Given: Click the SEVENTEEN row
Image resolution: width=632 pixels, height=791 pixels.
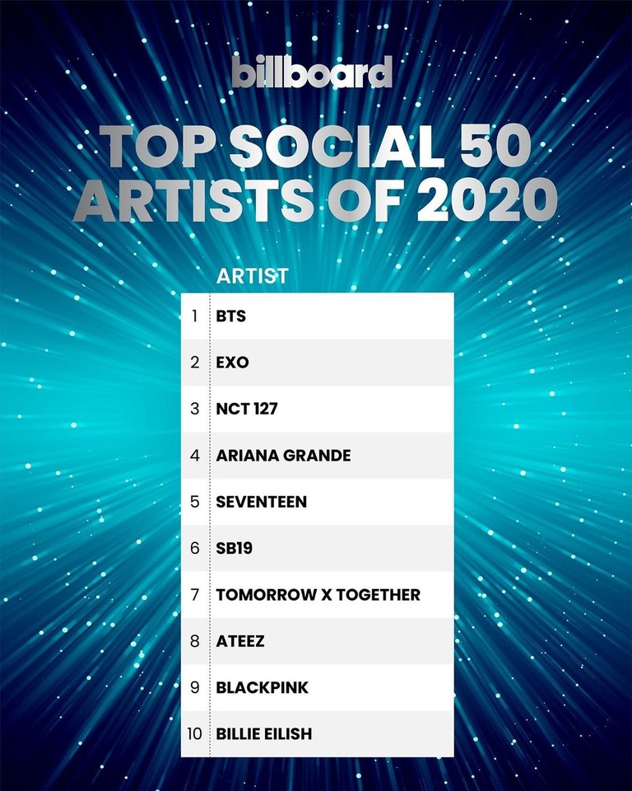Looking at the screenshot, I should click(x=318, y=502).
